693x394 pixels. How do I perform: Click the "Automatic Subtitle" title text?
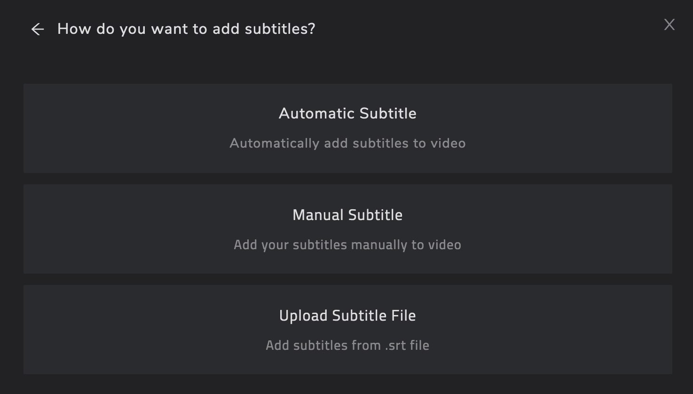coord(347,113)
